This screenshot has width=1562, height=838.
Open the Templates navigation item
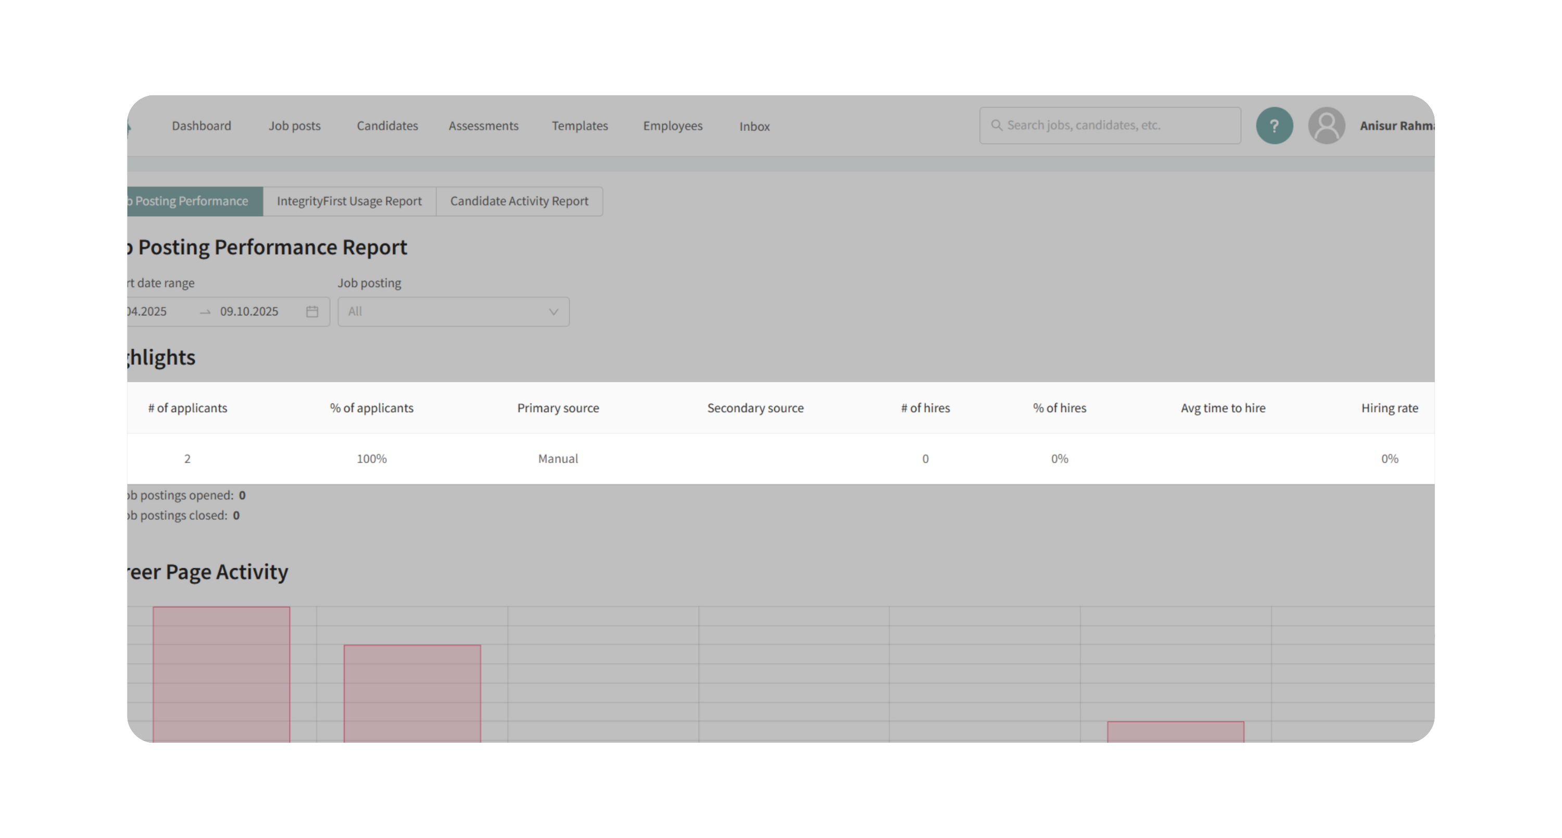point(580,126)
